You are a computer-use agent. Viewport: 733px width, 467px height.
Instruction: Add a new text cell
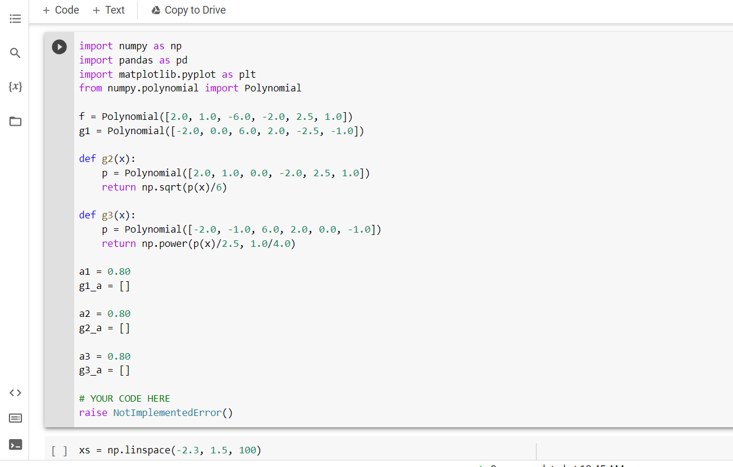pos(109,9)
